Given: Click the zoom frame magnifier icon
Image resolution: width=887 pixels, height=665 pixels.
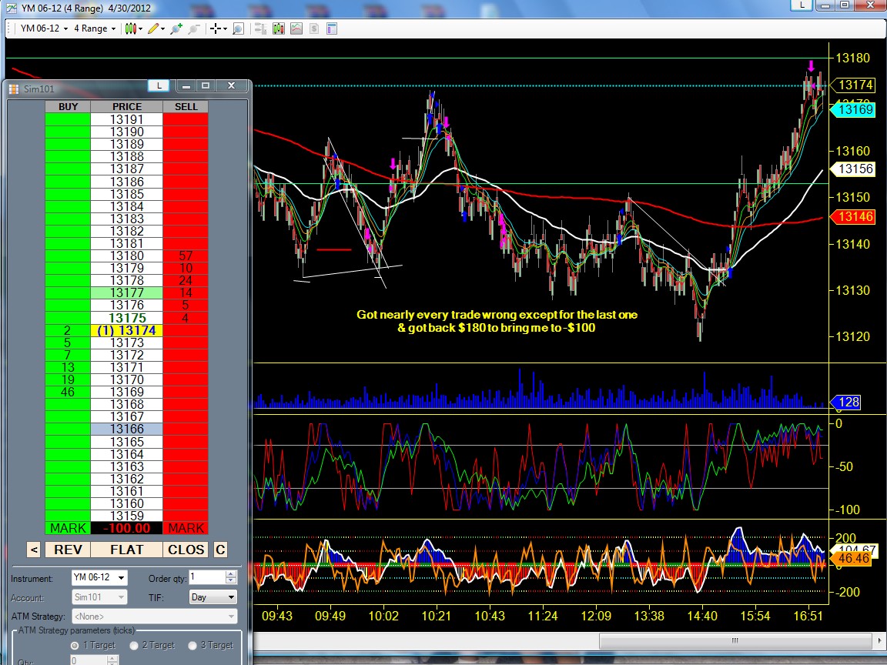Looking at the screenshot, I should [238, 28].
